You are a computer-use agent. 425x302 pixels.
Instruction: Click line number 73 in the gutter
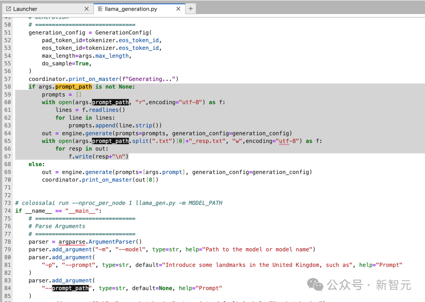7,203
